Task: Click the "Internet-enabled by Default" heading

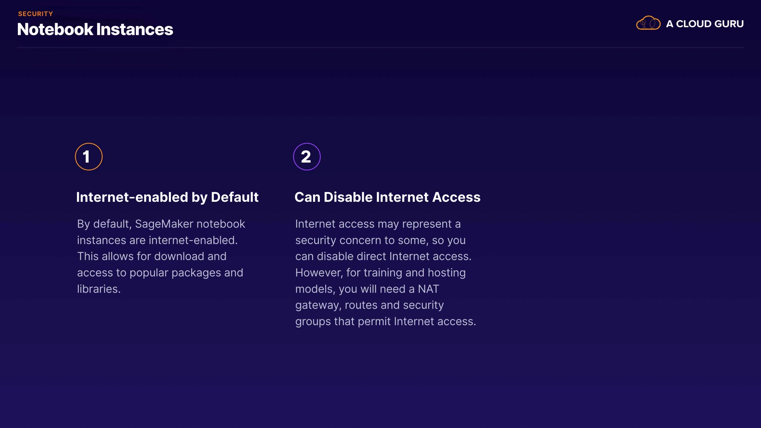Action: (x=167, y=197)
